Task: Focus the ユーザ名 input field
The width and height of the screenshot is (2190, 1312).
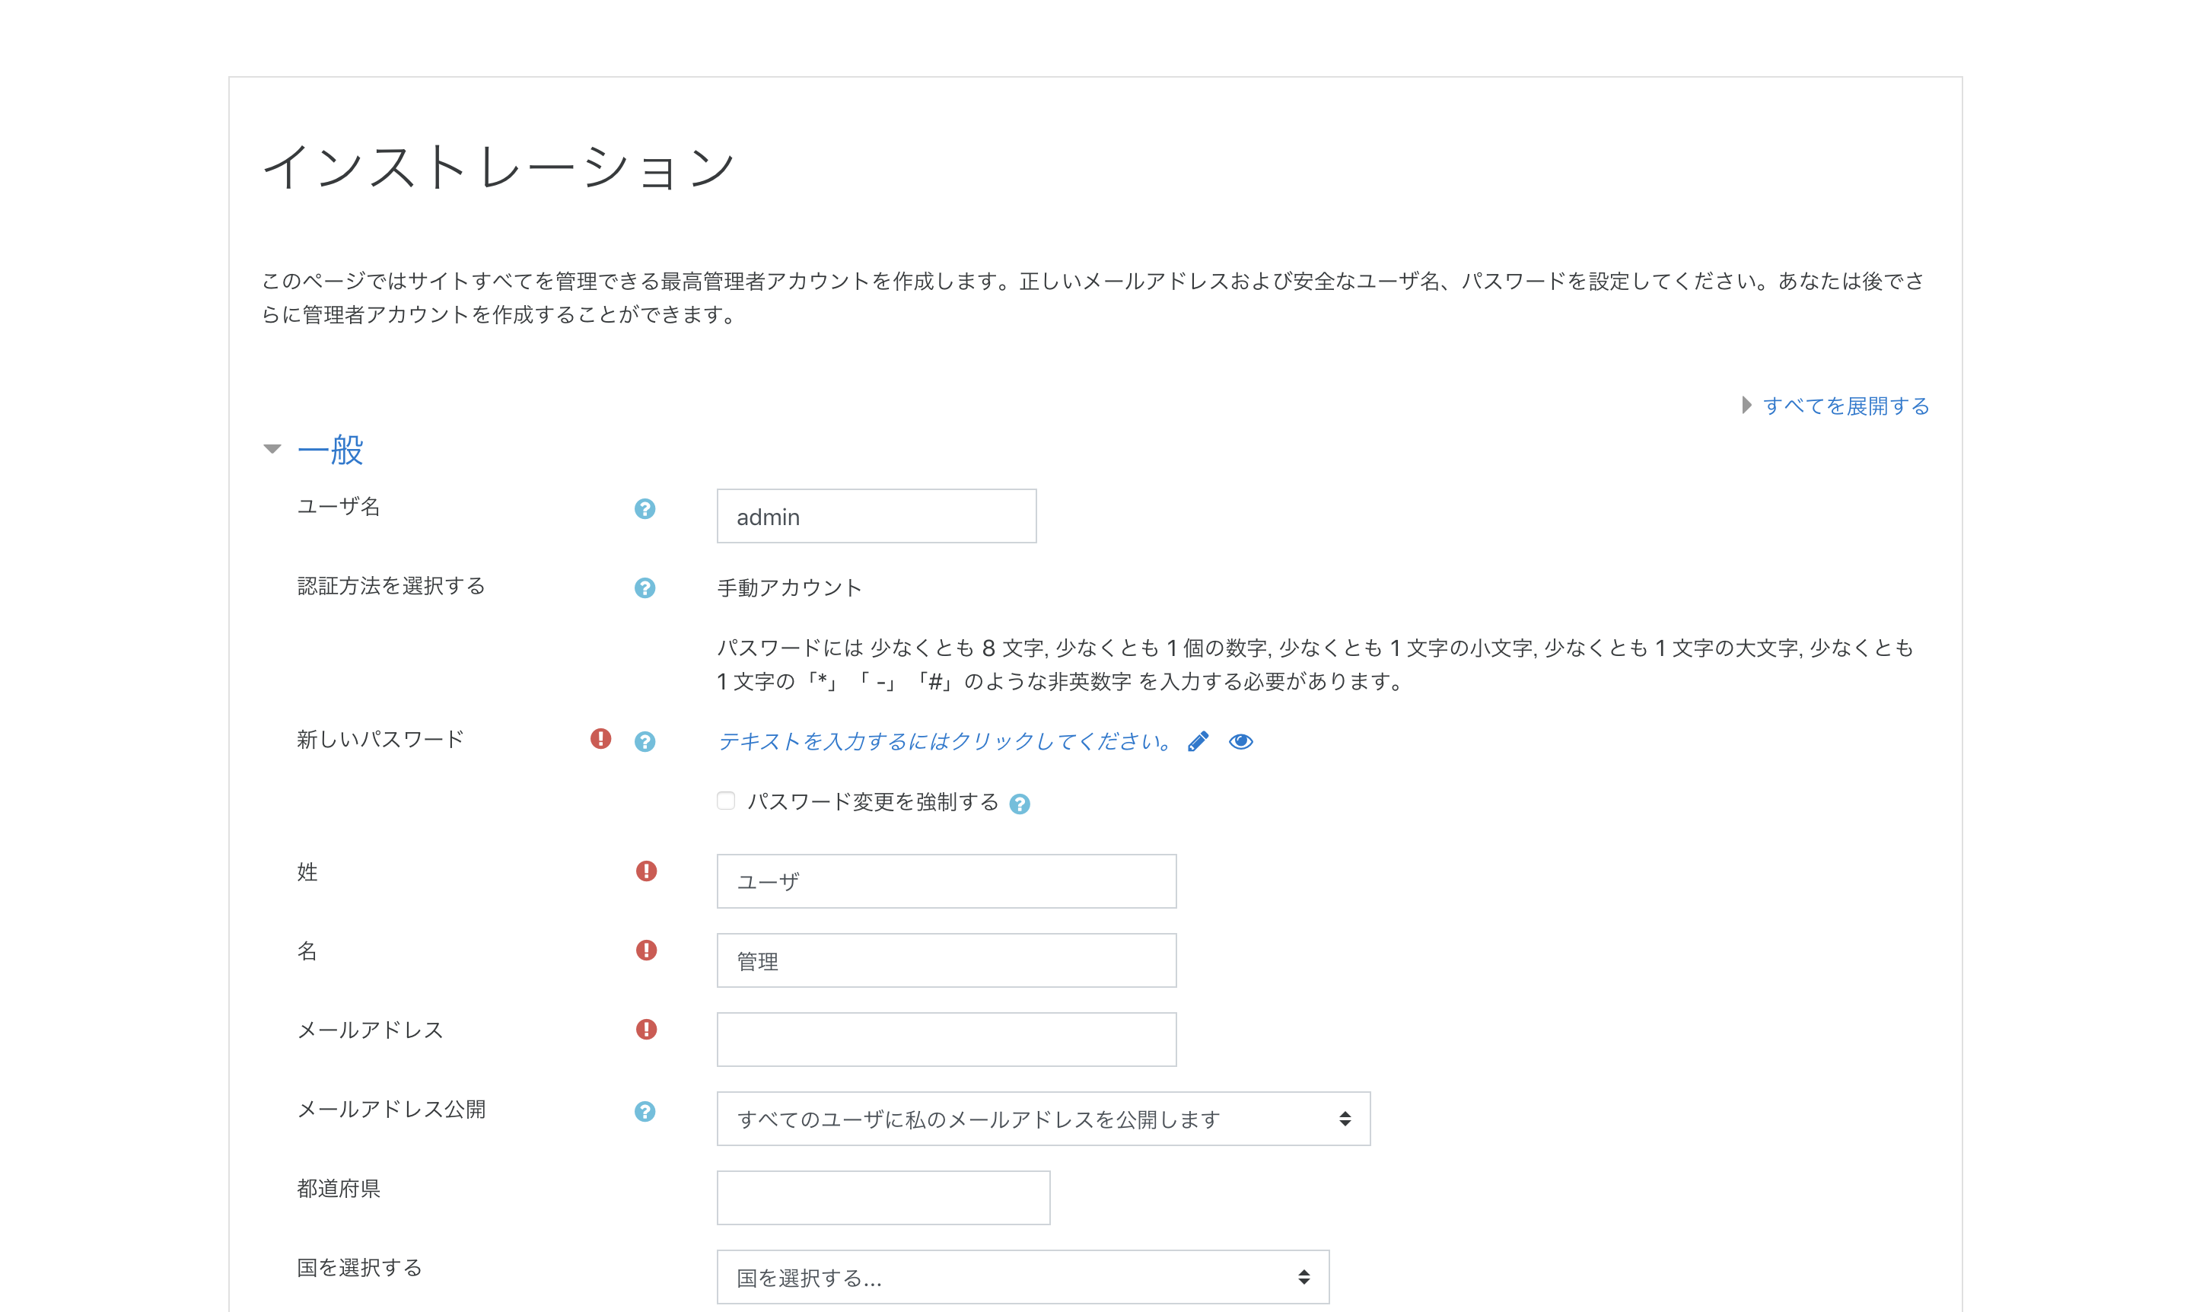Action: click(876, 516)
